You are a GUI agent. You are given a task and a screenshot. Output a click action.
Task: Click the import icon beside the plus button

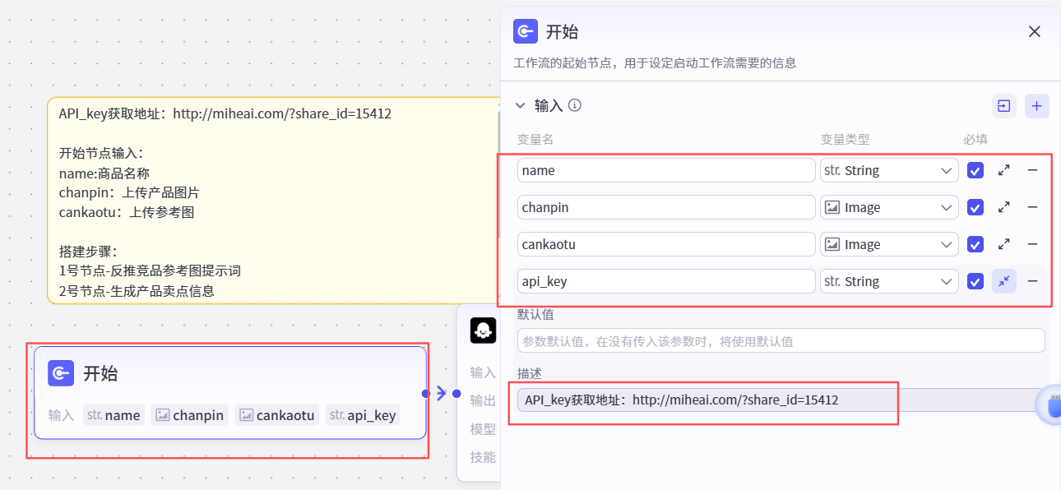tap(1003, 105)
